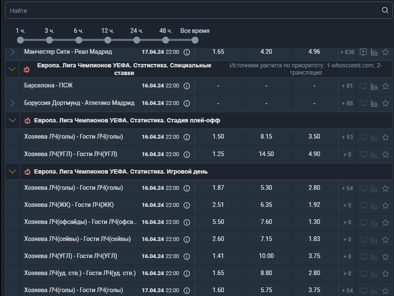
Task: Star the Хозяева ЛЧ(уд. ств.) row
Action: (x=385, y=273)
